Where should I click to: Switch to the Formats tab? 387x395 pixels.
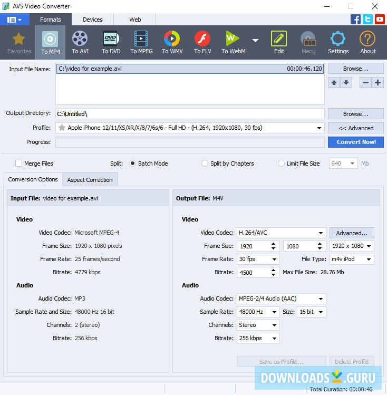[51, 20]
